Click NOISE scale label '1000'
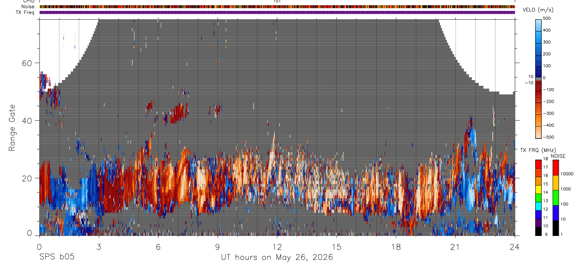Image resolution: width=579 pixels, height=267 pixels. click(x=567, y=189)
